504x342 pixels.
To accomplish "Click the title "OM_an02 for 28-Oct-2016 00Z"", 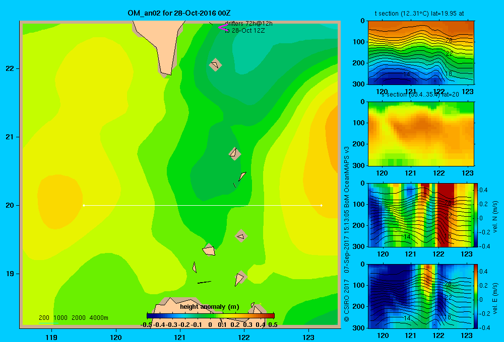I will click(x=179, y=13).
